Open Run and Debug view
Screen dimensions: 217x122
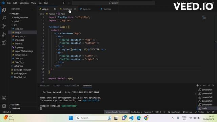4,35
